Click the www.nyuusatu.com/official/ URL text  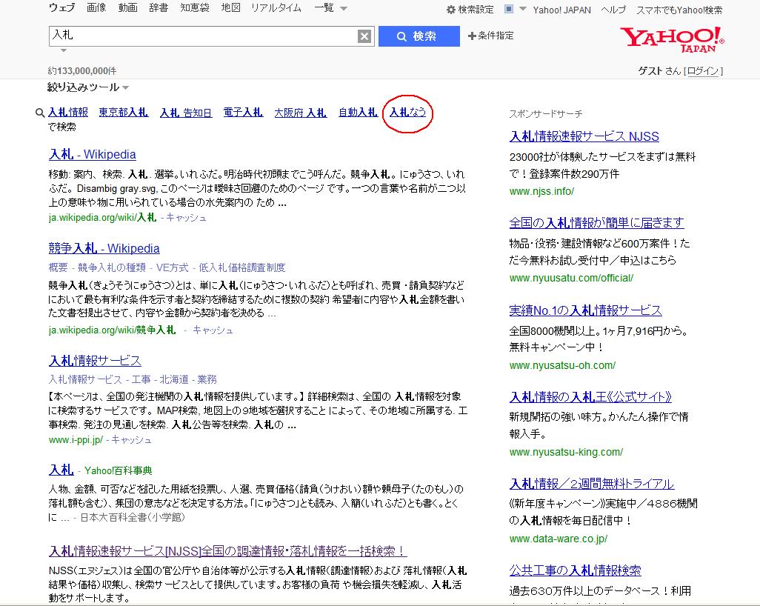tap(571, 279)
